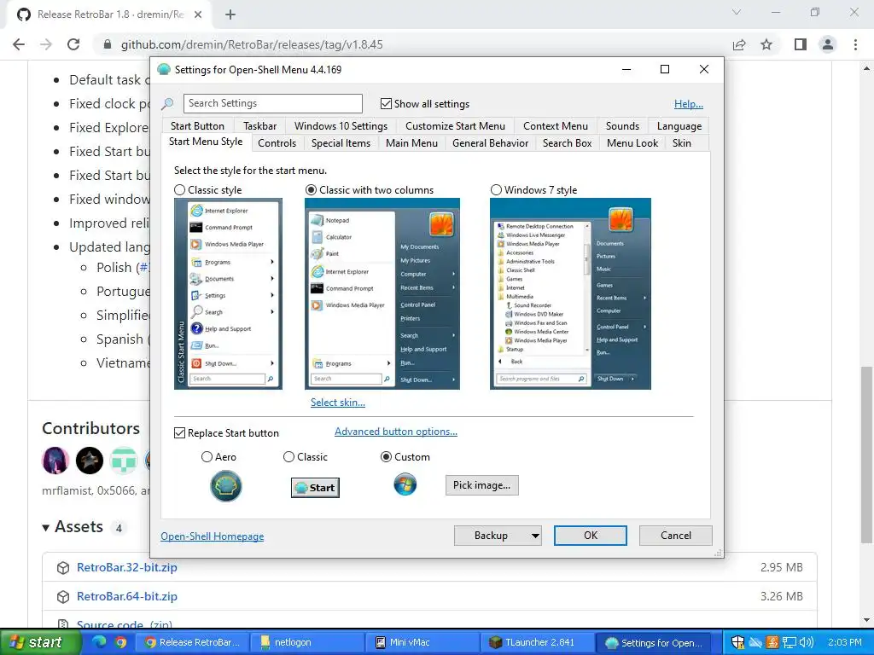Switch to the TLauncher 2.841 taskbar button
Screen dimensions: 874x655
pyautogui.click(x=536, y=642)
